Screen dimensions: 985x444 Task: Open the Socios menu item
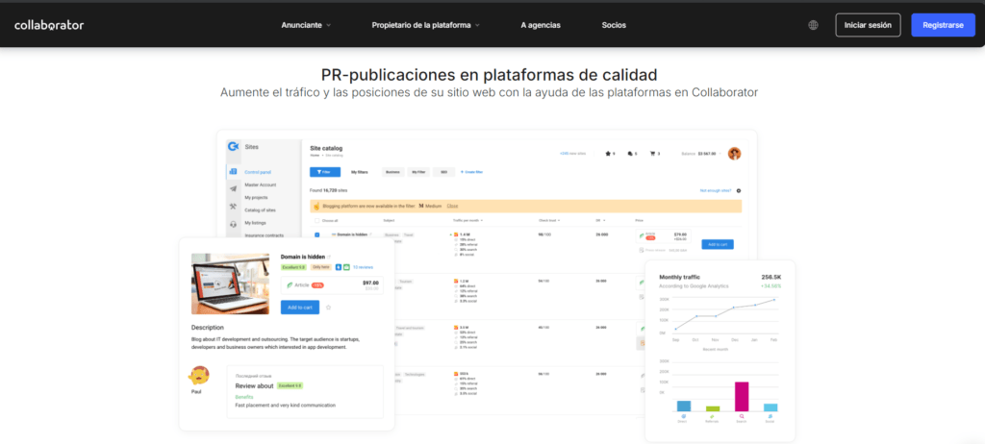614,25
